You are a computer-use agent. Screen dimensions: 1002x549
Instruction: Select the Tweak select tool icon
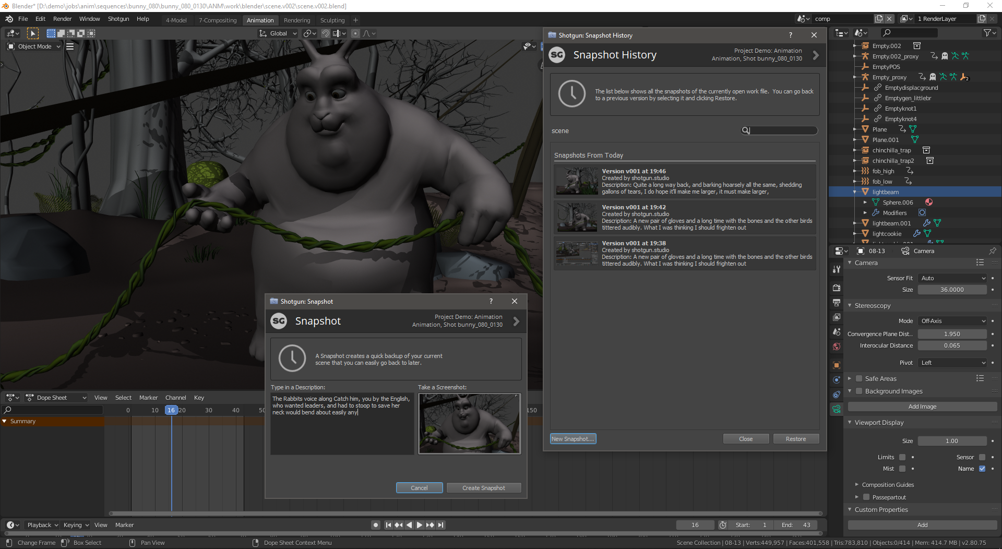point(32,33)
